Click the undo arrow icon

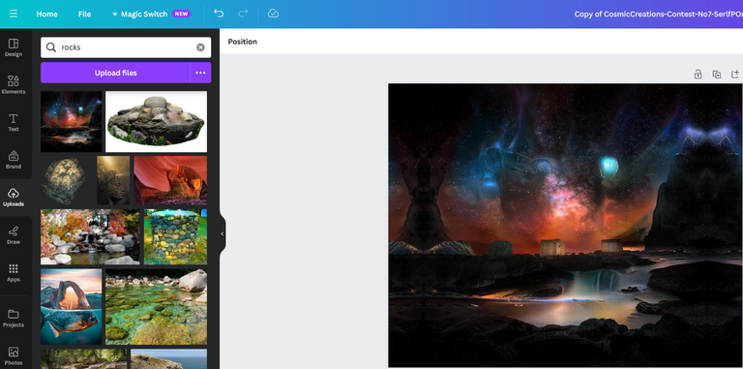coord(219,14)
